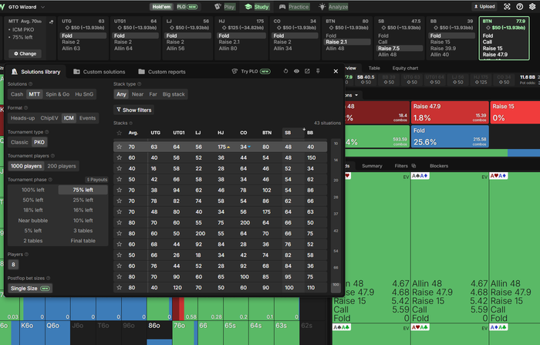Sort stacks by HJ column header
Screen dimensions: 540x345
tap(221, 133)
